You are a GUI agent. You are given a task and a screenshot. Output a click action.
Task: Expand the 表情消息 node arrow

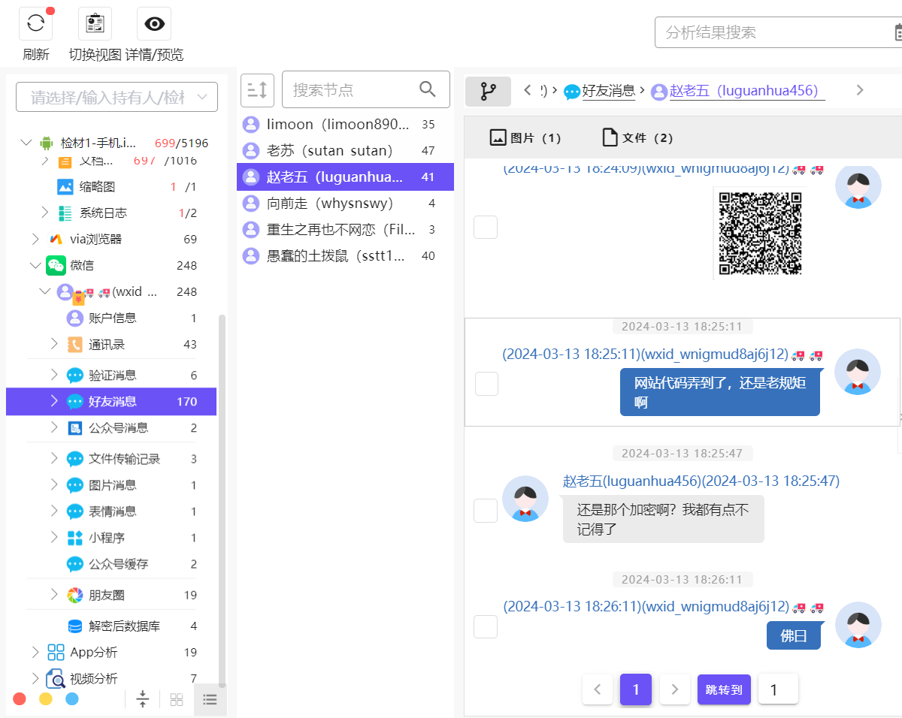54,511
